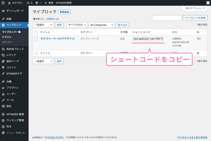The image size is (211, 141).
Task: Open the All Categories dropdown
Action: pyautogui.click(x=102, y=25)
